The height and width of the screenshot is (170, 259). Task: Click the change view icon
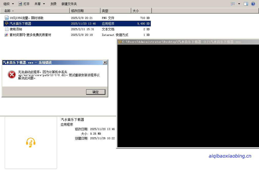coord(233,4)
